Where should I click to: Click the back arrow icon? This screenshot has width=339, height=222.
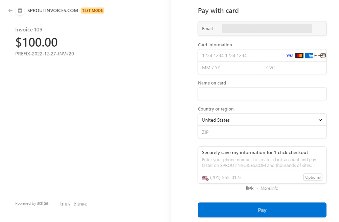pyautogui.click(x=10, y=10)
